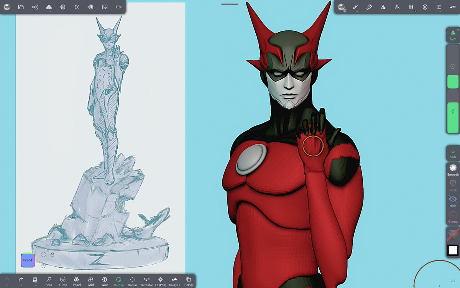Click the home reset-view icon
Image resolution: width=460 pixels, height=288 pixels.
43,265
